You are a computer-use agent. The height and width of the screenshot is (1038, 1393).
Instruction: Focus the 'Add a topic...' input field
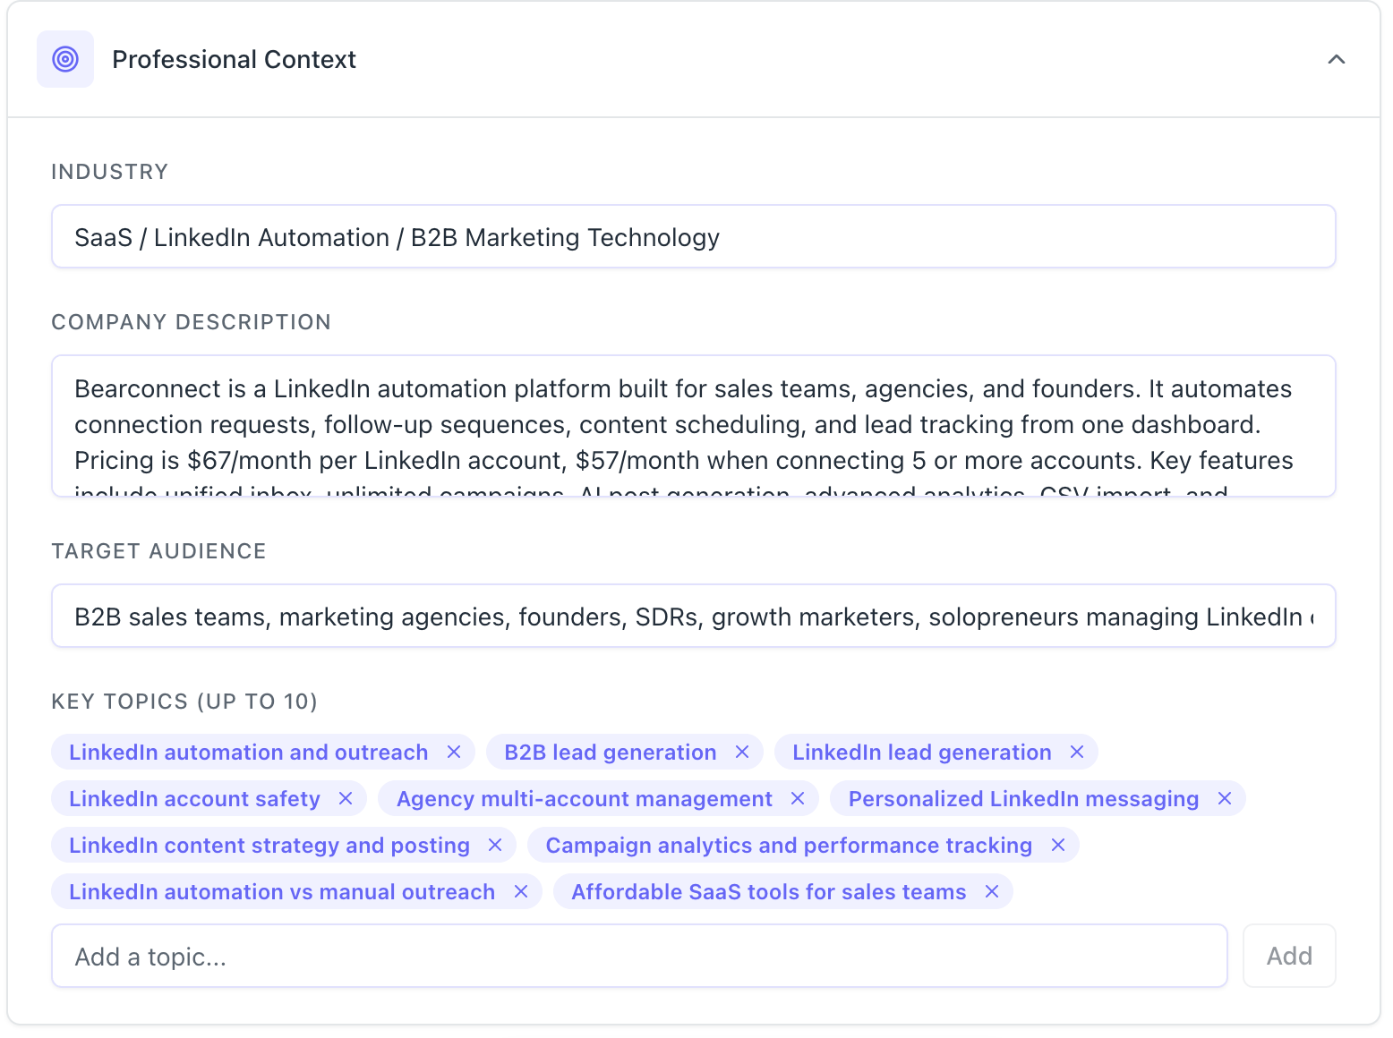point(638,956)
